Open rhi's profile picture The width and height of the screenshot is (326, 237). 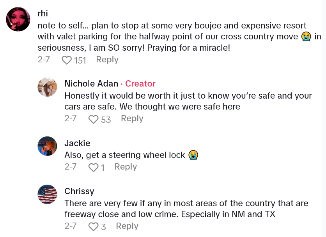point(18,19)
